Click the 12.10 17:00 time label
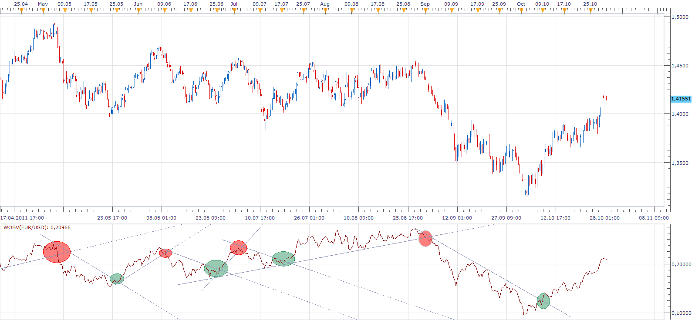This screenshot has height=320, width=695. pyautogui.click(x=556, y=218)
